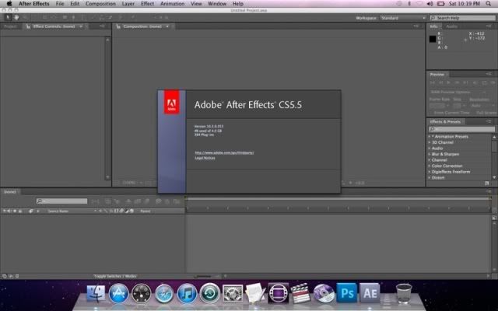This screenshot has width=498, height=311.
Task: Open the Animation menu
Action: [x=172, y=4]
